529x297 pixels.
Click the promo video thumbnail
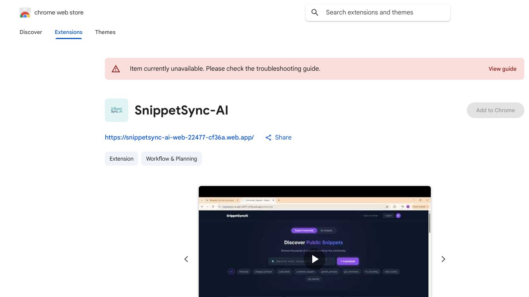point(315,259)
